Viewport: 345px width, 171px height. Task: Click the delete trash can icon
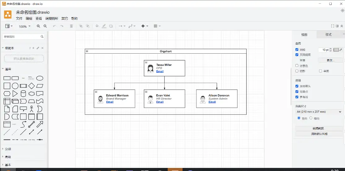71,26
